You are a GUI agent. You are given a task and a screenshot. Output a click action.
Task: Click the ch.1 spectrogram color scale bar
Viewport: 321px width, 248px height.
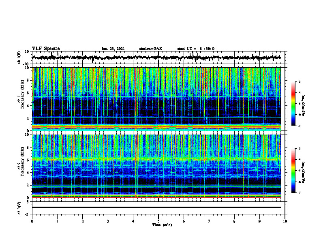pos(293,104)
